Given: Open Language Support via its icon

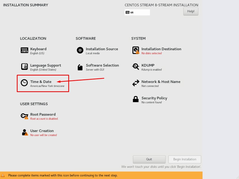Looking at the screenshot, I should (x=24, y=67).
